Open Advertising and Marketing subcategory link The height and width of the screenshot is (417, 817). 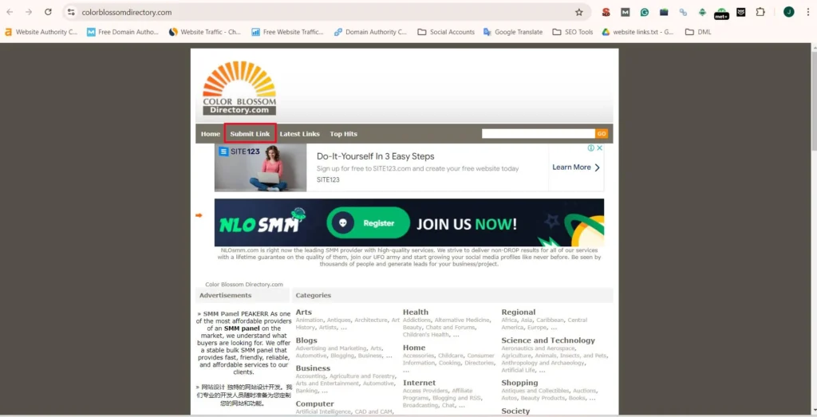[331, 348]
